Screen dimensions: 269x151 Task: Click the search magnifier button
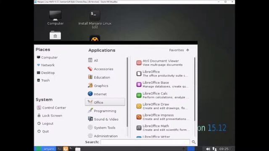pos(193,142)
